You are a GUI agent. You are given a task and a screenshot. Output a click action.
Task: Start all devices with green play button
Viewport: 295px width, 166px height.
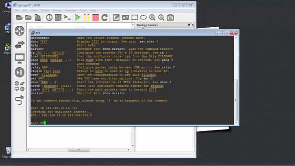point(77,18)
